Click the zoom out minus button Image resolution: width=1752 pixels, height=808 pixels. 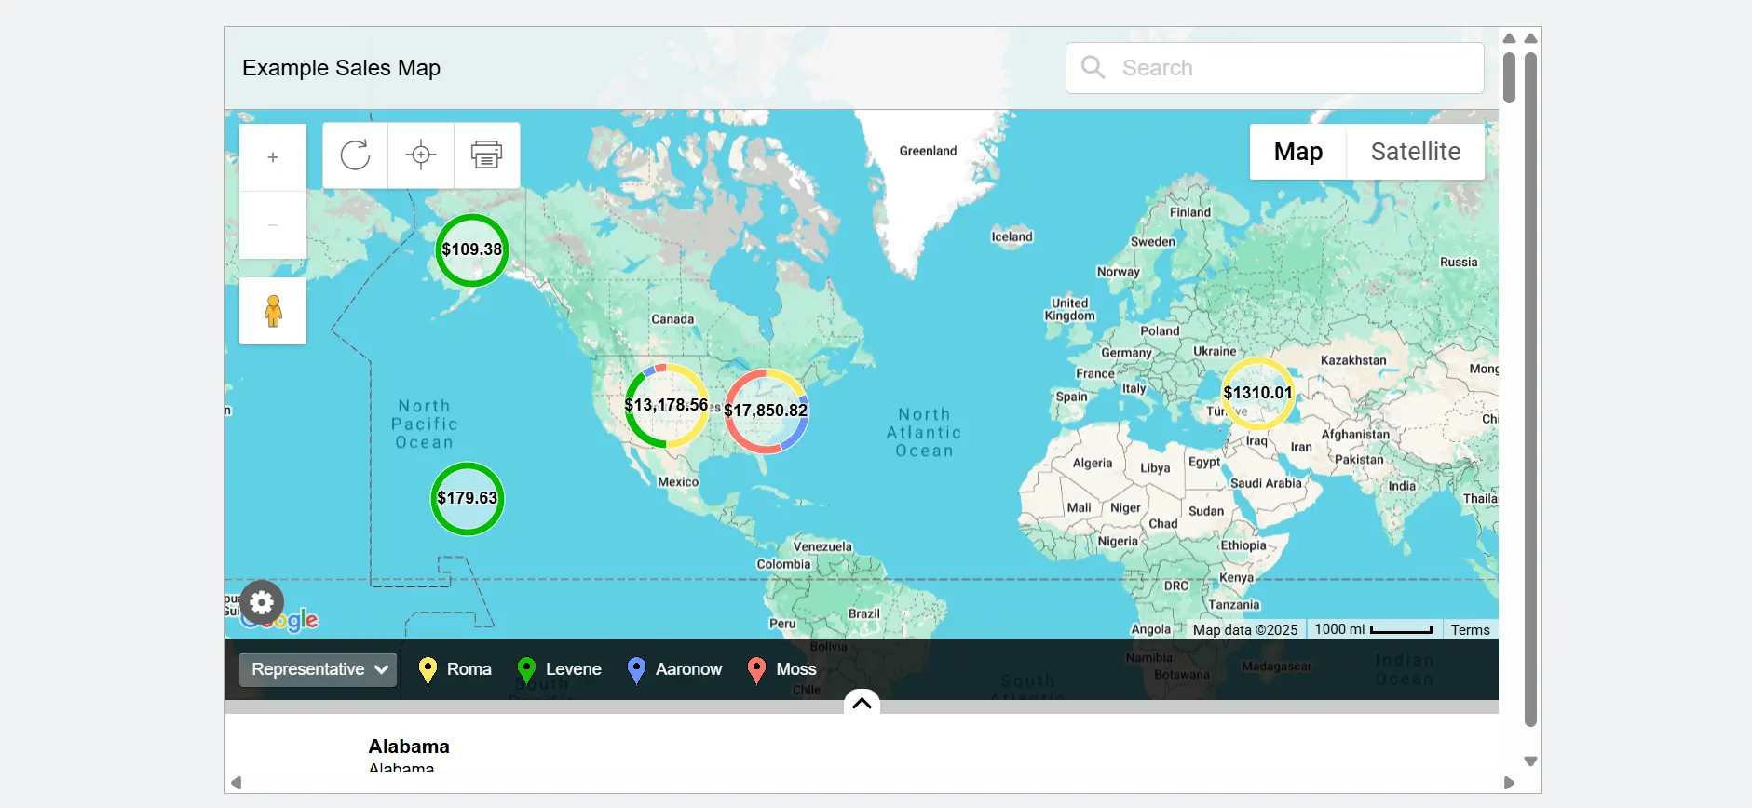(x=273, y=225)
